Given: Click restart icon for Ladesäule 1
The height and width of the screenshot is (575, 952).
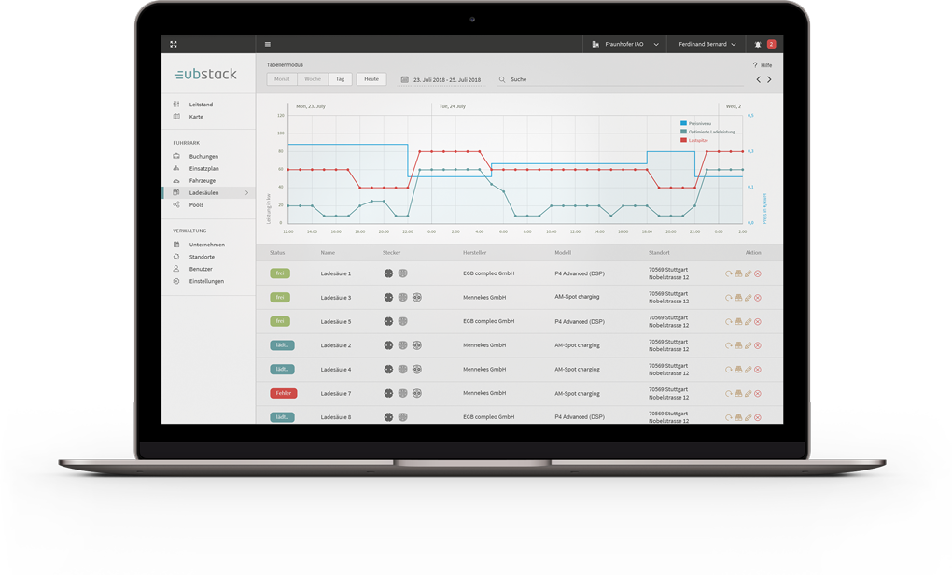Looking at the screenshot, I should [729, 273].
